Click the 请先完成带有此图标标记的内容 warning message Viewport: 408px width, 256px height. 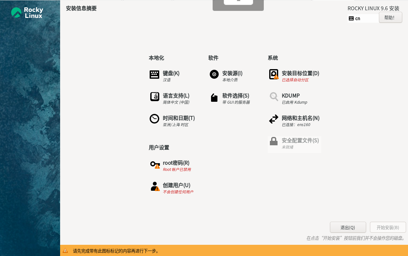(x=116, y=251)
